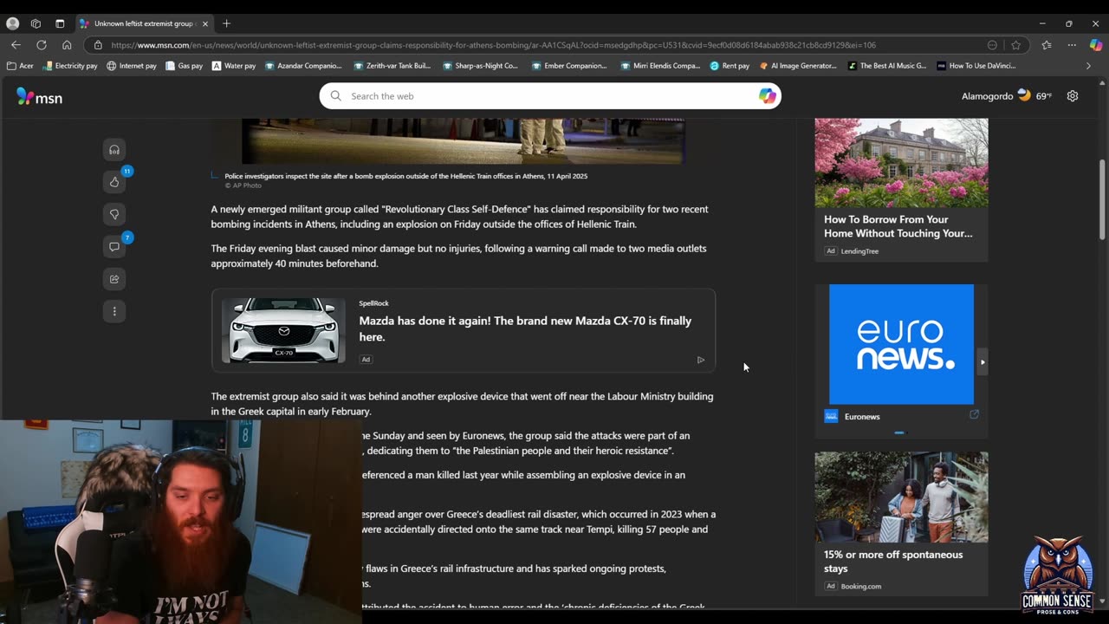1109x624 pixels.
Task: Click the Booking.com couple photo
Action: click(901, 497)
